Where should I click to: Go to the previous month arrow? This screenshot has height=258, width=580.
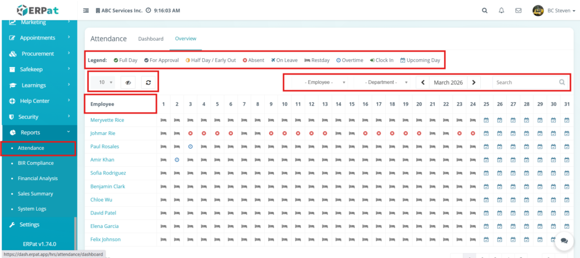tap(423, 82)
